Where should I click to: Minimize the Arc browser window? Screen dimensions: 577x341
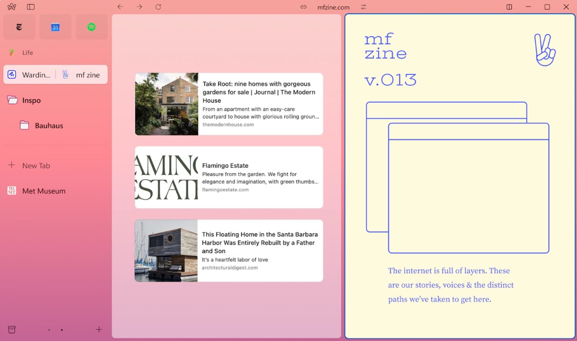528,7
